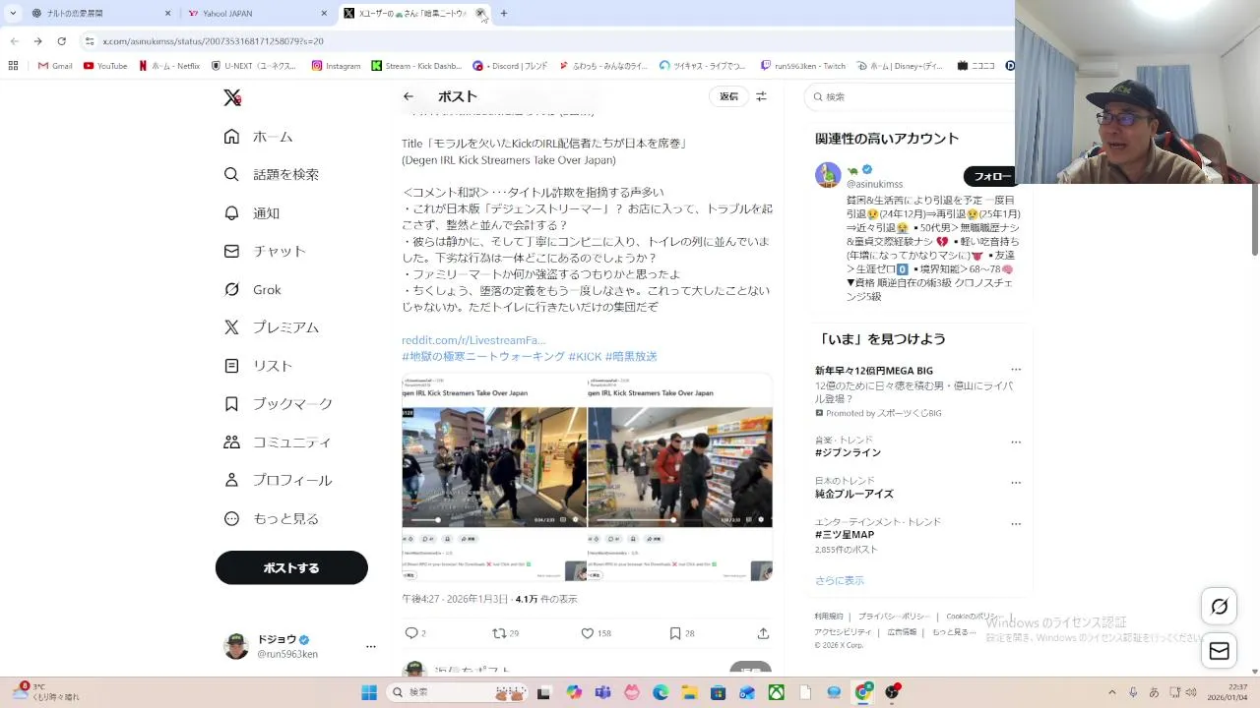Image resolution: width=1260 pixels, height=708 pixels.
Task: Open right post image of store aisle
Action: [x=680, y=479]
